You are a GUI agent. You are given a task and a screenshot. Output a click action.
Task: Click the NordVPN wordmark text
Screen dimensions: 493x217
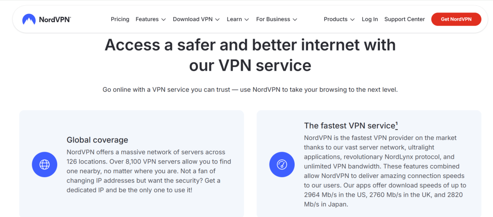pos(55,19)
